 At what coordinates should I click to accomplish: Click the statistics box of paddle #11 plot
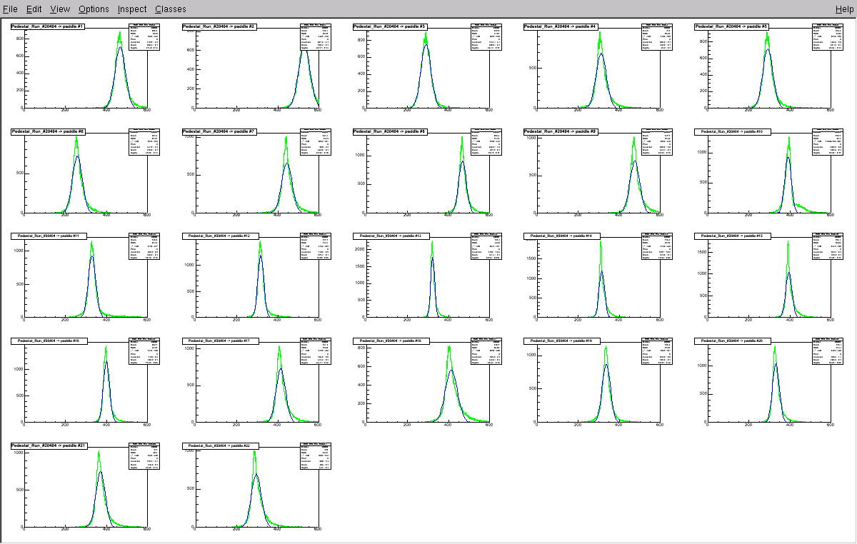point(145,246)
